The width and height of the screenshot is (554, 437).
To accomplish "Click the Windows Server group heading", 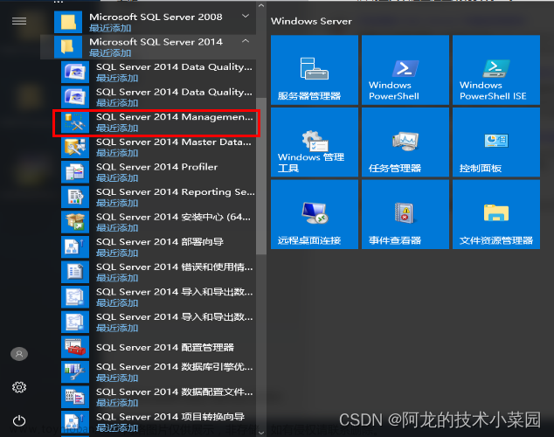I will (311, 21).
